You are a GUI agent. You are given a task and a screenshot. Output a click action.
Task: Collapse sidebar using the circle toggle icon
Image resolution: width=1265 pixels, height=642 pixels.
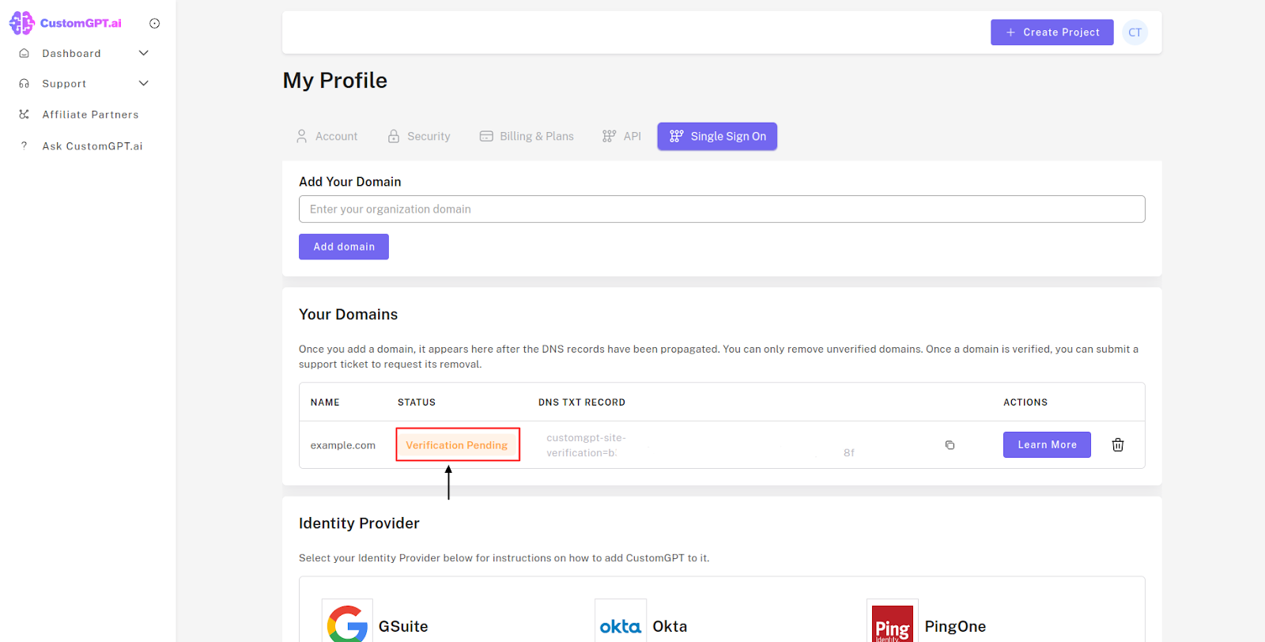point(155,24)
